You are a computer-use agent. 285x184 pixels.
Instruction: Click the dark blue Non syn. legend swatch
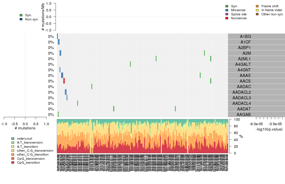(x=21, y=19)
